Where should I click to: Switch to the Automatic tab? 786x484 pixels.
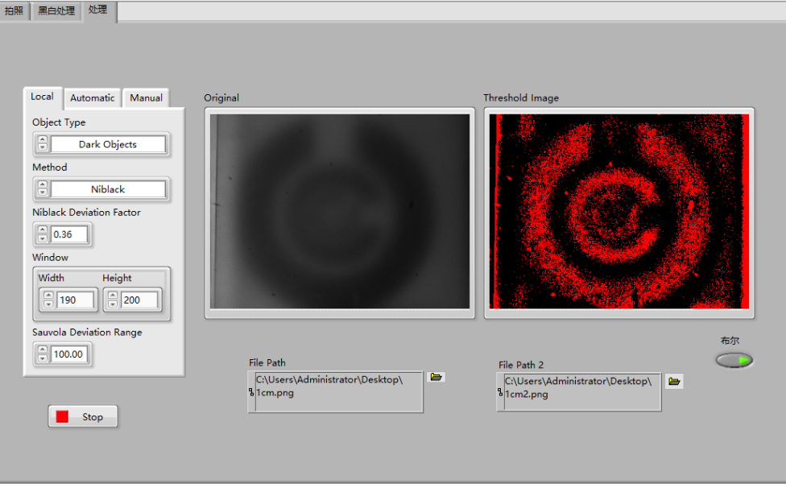click(92, 97)
